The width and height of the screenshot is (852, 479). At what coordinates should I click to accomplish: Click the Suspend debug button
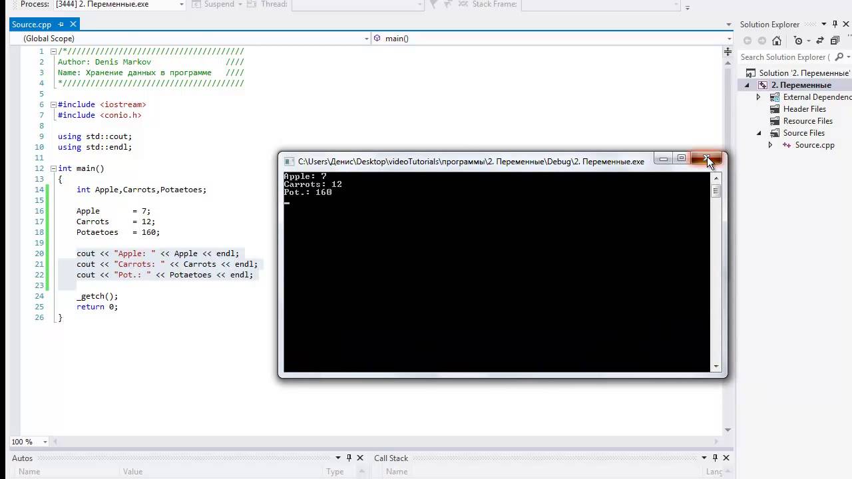coord(213,5)
